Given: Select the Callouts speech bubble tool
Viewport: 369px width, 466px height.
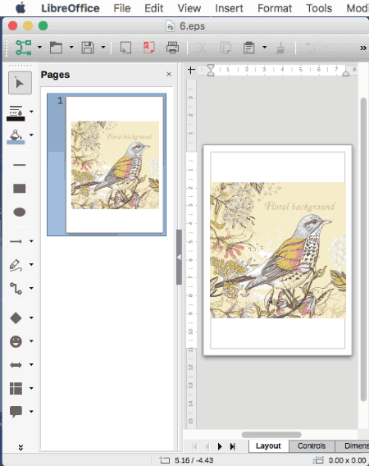Looking at the screenshot, I should coord(16,412).
